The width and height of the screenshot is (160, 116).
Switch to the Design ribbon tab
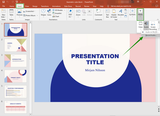(35, 6)
